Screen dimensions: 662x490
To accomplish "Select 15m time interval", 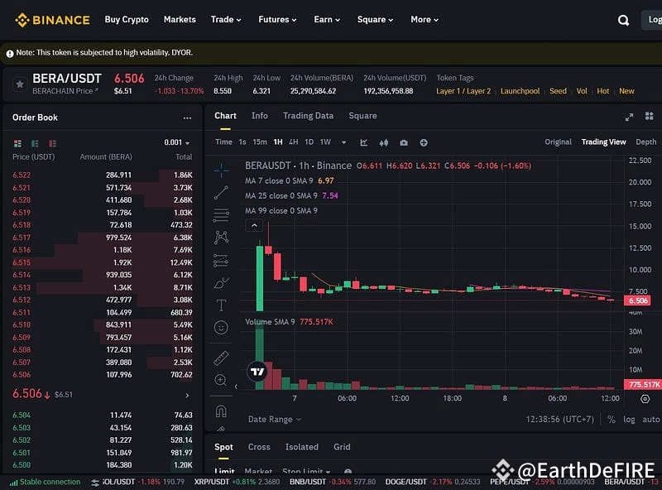I will pyautogui.click(x=260, y=142).
